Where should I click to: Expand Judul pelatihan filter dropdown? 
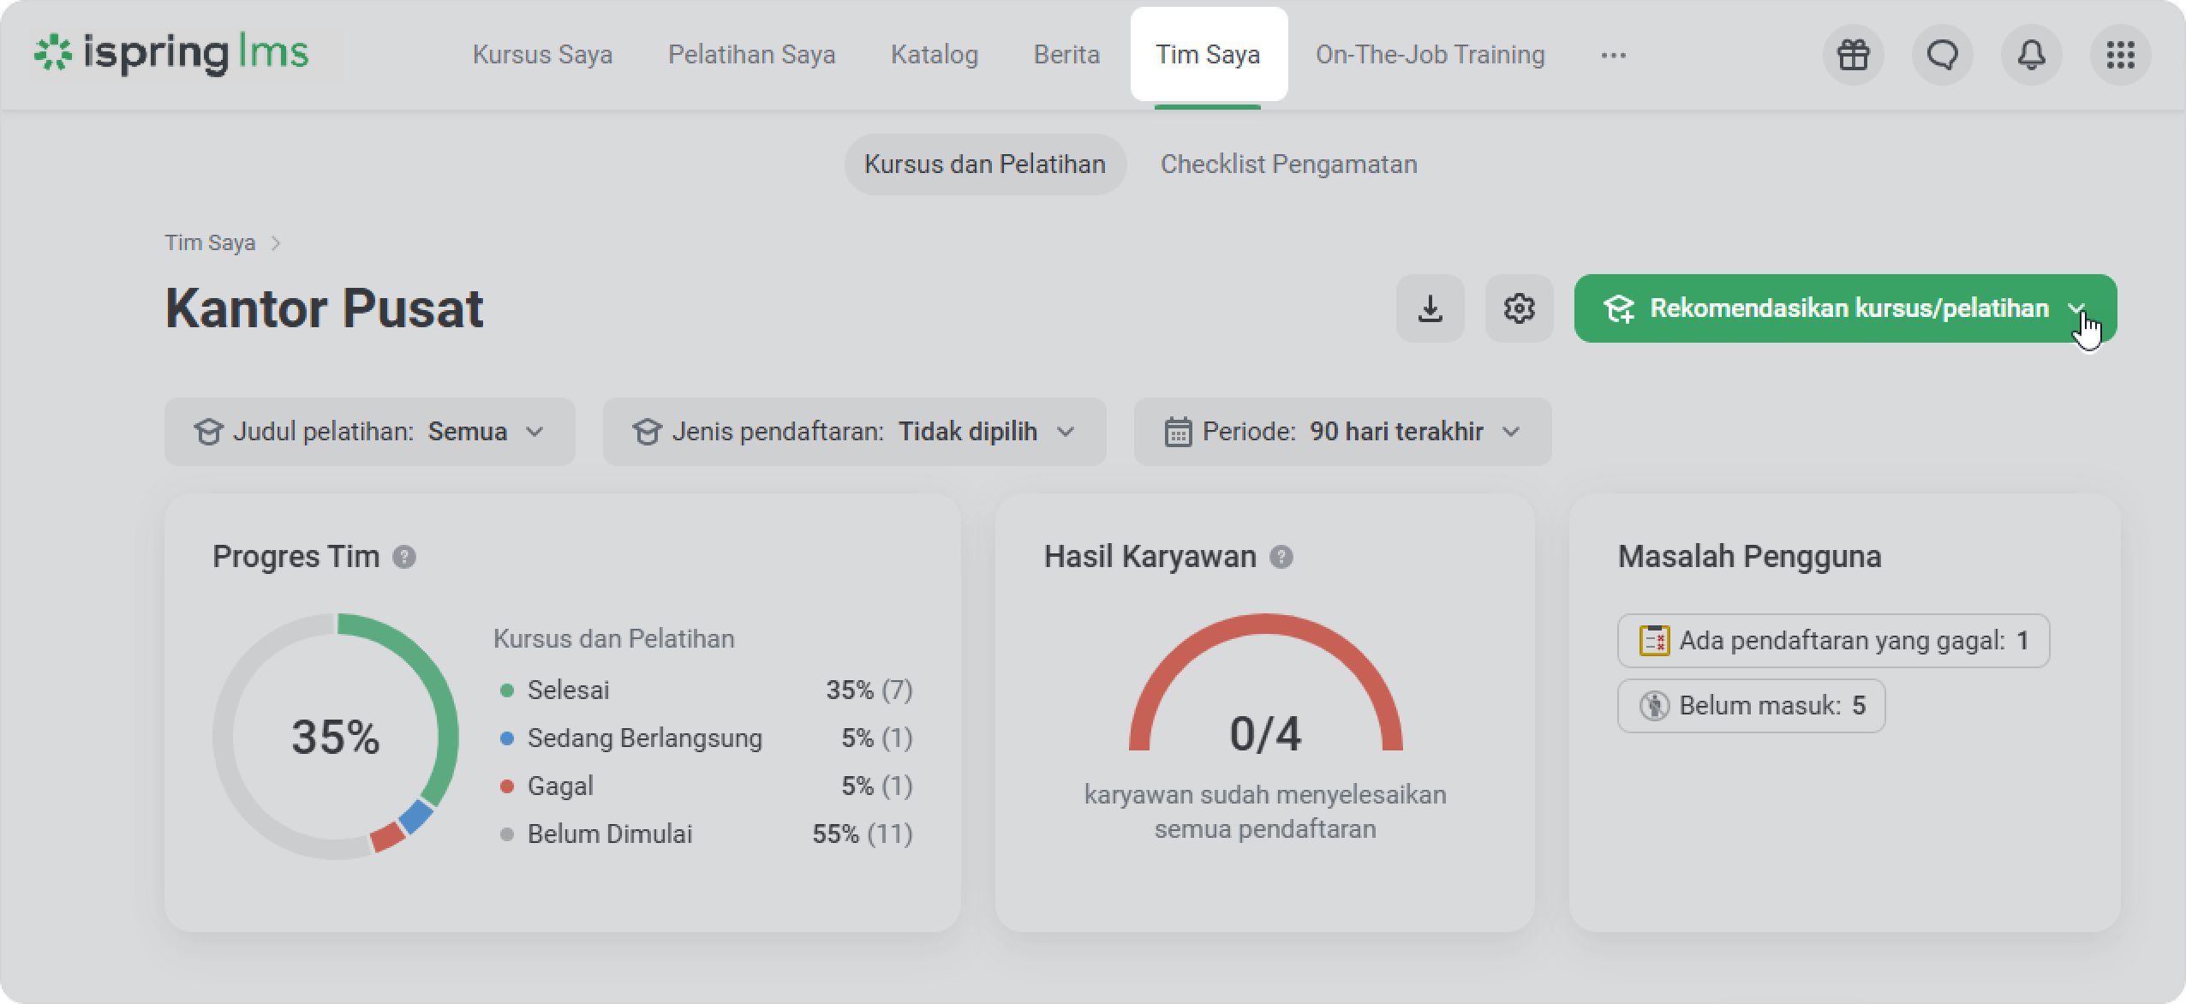click(x=369, y=432)
